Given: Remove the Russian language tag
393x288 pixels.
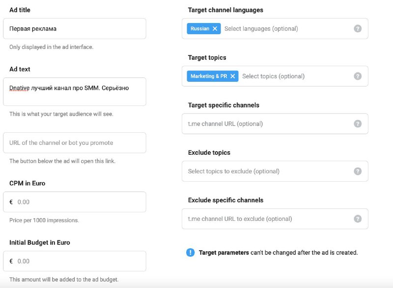Looking at the screenshot, I should point(215,28).
